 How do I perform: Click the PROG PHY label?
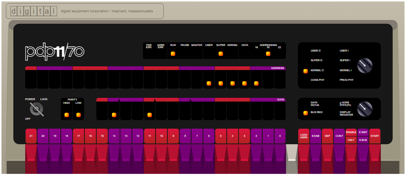(x=346, y=80)
